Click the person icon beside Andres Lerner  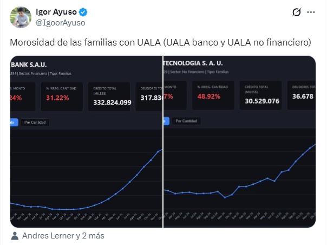(15, 236)
